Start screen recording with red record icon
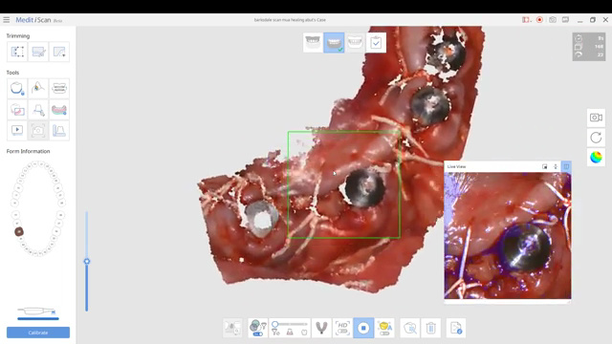Image resolution: width=612 pixels, height=344 pixels. pyautogui.click(x=539, y=19)
